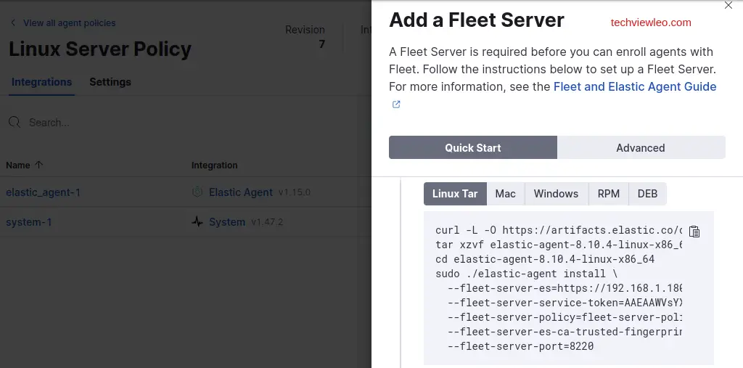Select the Quick Start option
This screenshot has height=368, width=743.
[473, 147]
